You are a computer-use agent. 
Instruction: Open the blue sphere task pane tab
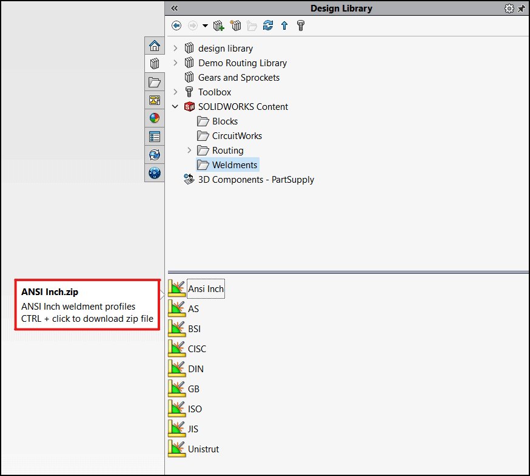click(155, 173)
